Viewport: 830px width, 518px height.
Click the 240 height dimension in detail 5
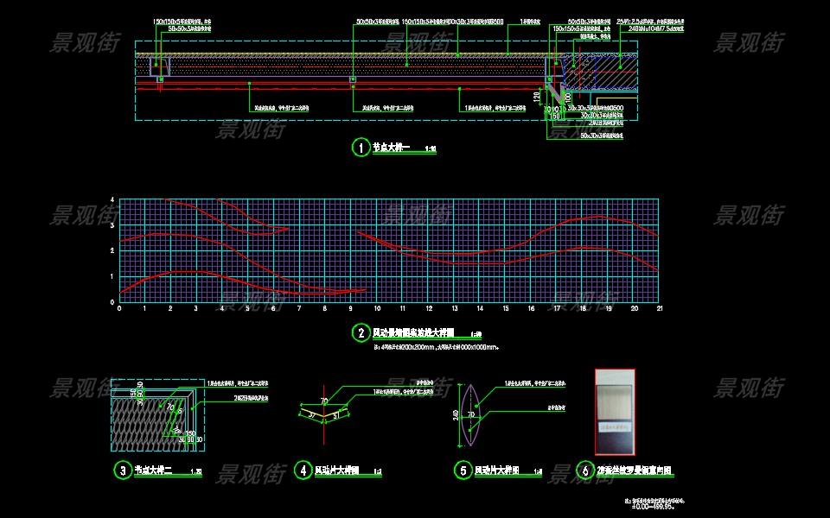click(456, 414)
